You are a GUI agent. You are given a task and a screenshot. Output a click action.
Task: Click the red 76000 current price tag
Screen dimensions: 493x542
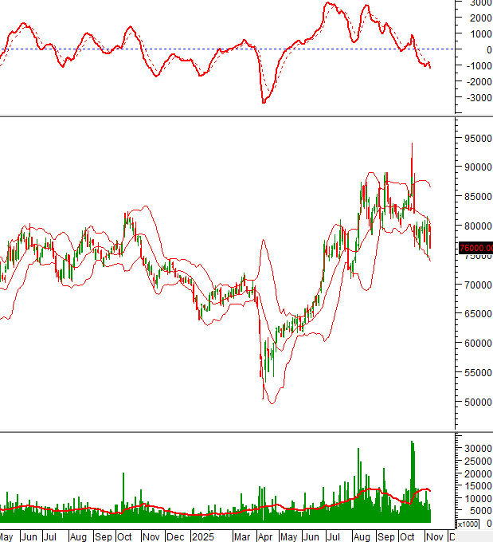(x=474, y=249)
